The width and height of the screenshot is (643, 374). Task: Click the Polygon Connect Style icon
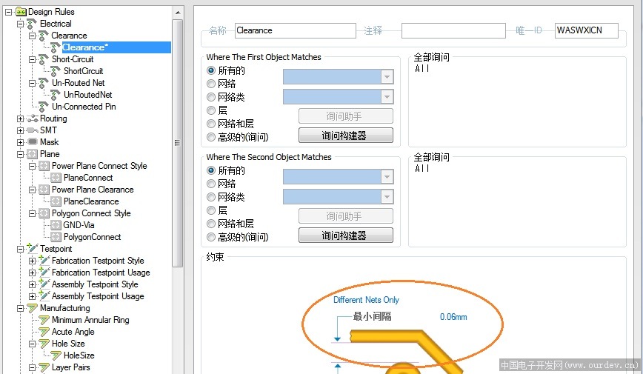[44, 213]
